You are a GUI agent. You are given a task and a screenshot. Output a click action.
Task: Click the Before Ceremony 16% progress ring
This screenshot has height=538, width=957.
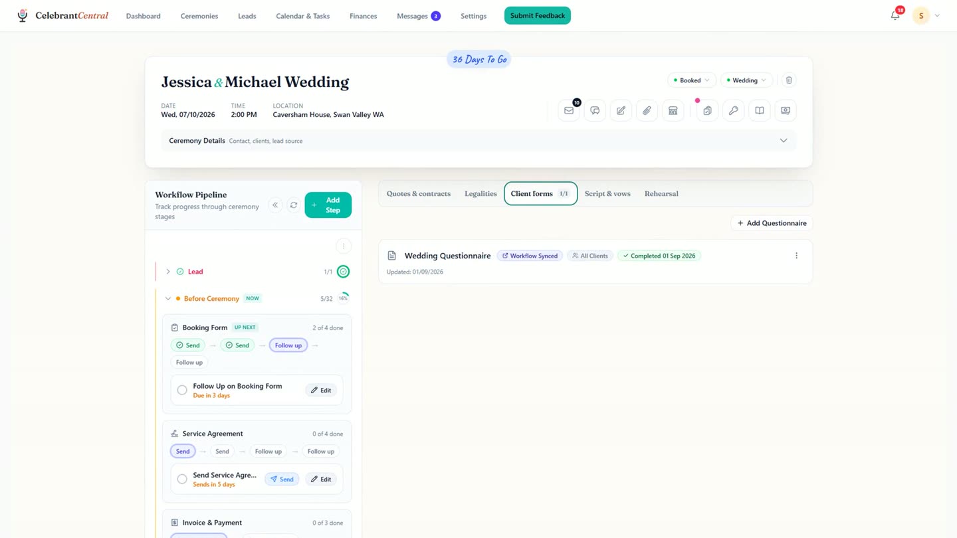point(344,298)
